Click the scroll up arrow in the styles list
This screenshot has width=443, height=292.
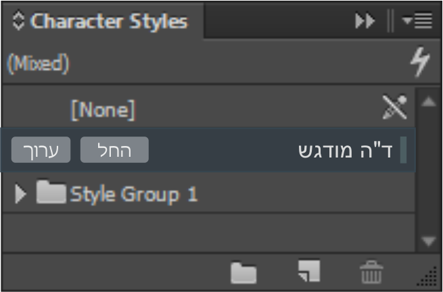point(428,102)
